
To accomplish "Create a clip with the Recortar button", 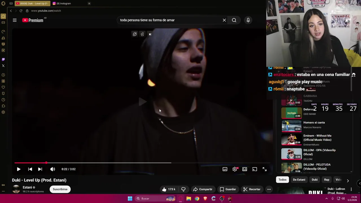I will coord(252,189).
